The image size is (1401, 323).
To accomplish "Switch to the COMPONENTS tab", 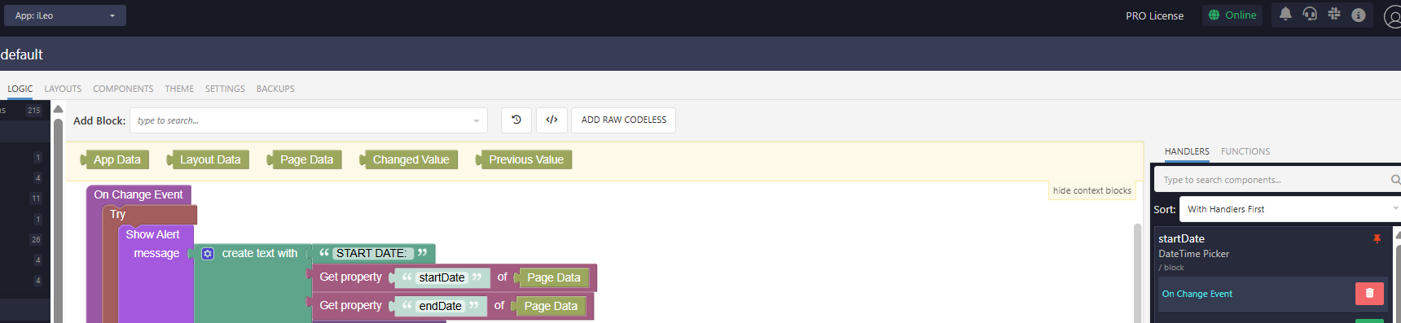I will 123,89.
